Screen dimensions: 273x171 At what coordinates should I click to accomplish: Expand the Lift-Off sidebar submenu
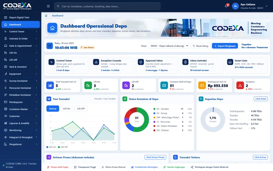tap(36, 60)
